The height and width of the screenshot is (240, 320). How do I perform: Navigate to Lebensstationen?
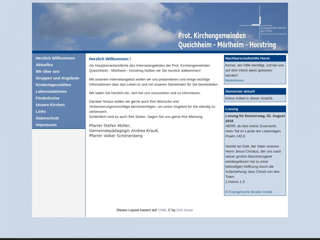(x=51, y=92)
